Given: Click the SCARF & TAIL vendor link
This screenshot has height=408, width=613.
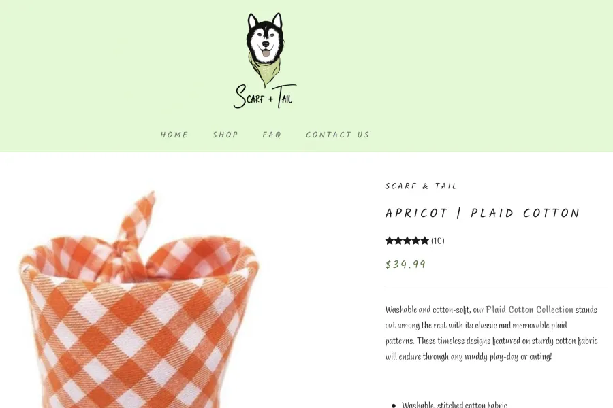Looking at the screenshot, I should coord(421,186).
